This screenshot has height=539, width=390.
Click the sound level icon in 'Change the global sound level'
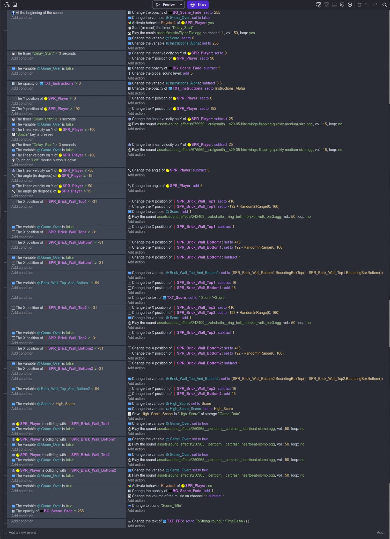[130, 74]
